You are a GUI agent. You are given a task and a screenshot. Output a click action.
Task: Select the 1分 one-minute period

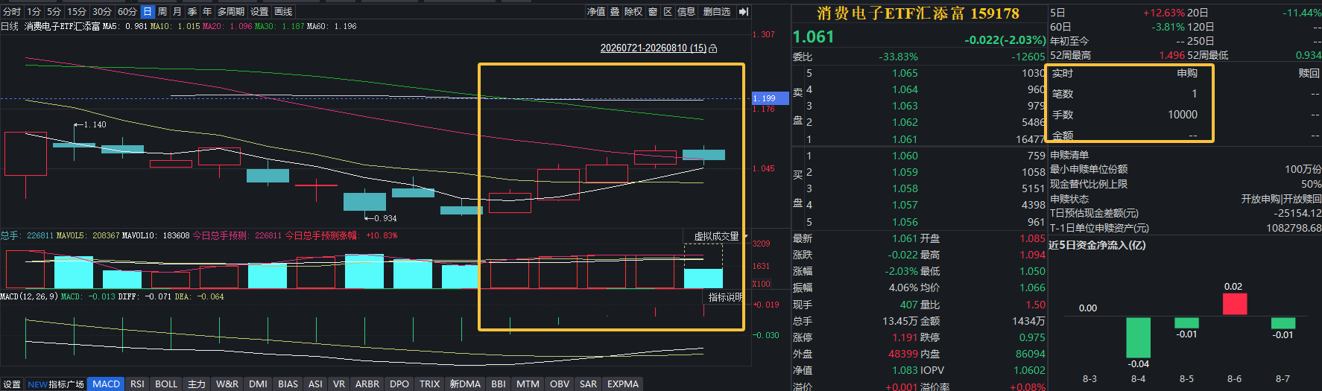point(34,11)
